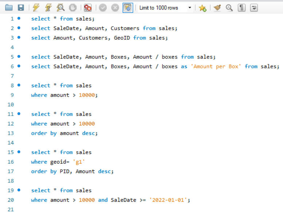Toggle invisible characters pilcrow button
This screenshot has width=283, height=213.
(241, 8)
